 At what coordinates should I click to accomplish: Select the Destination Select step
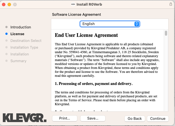click(26, 40)
